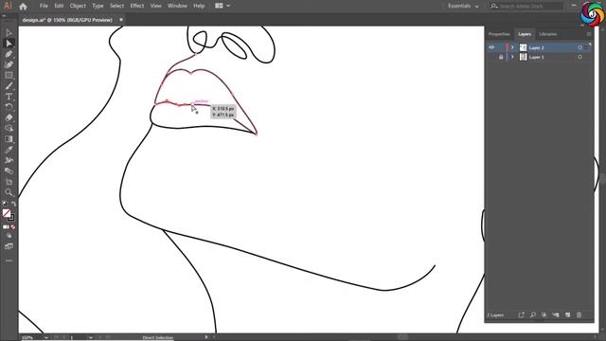Select the Zoom tool
The image size is (606, 341).
9,192
